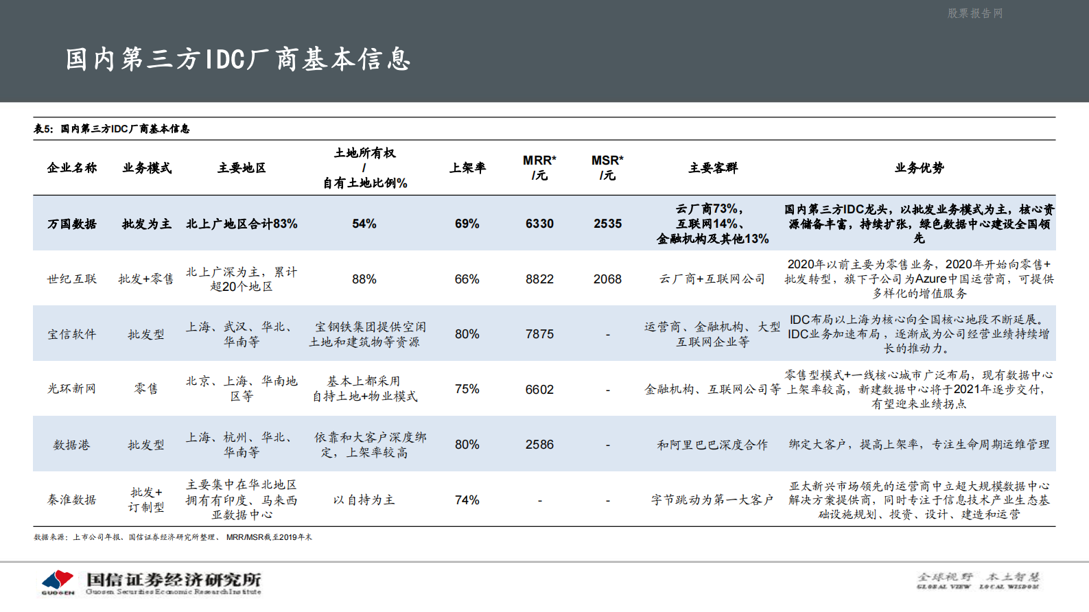Click the 绑定大客户,提高上架率 advantage description
The height and width of the screenshot is (612, 1089).
pyautogui.click(x=920, y=445)
